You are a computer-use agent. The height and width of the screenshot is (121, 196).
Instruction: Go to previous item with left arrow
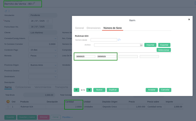click(76, 90)
